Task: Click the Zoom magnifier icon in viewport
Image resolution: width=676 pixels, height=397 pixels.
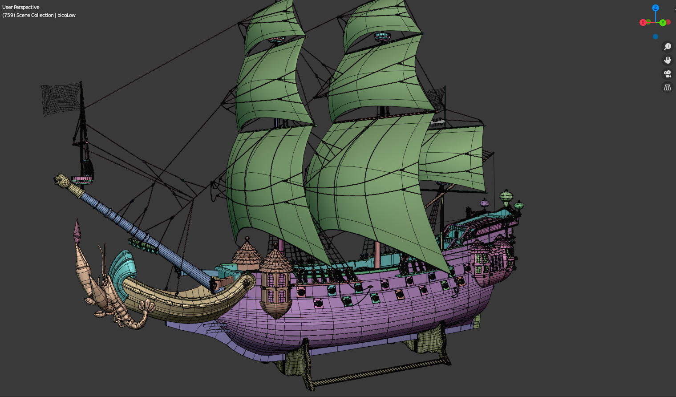Action: (668, 47)
